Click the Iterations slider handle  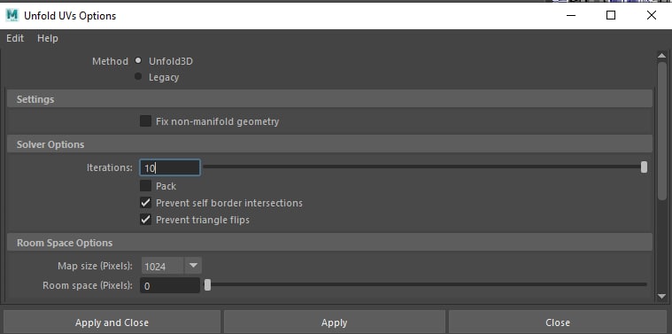point(644,167)
